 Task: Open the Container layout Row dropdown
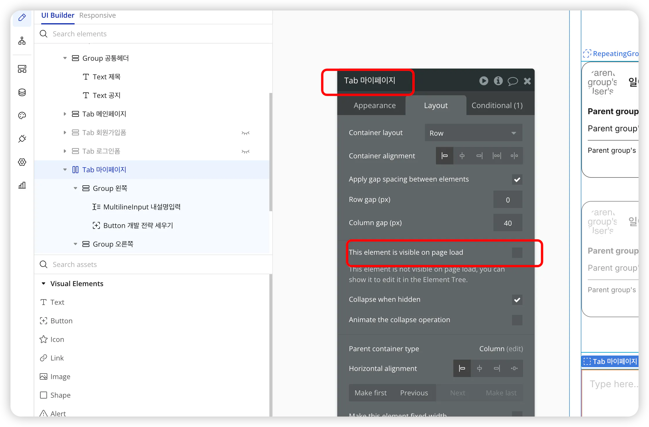(x=473, y=133)
